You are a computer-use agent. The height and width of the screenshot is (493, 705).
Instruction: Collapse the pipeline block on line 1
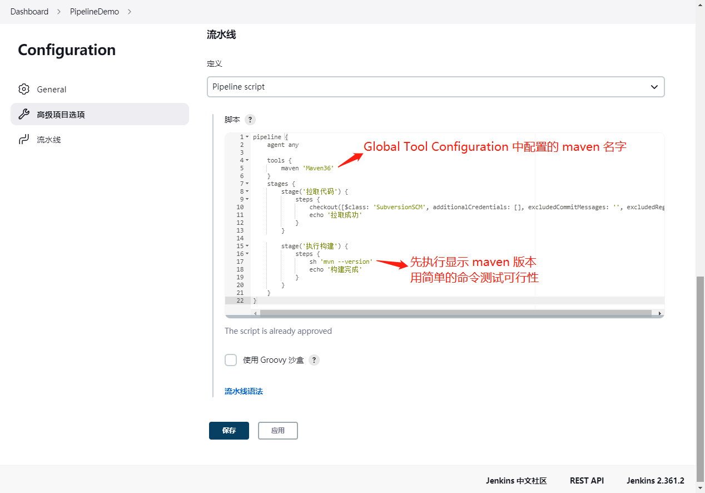(246, 136)
